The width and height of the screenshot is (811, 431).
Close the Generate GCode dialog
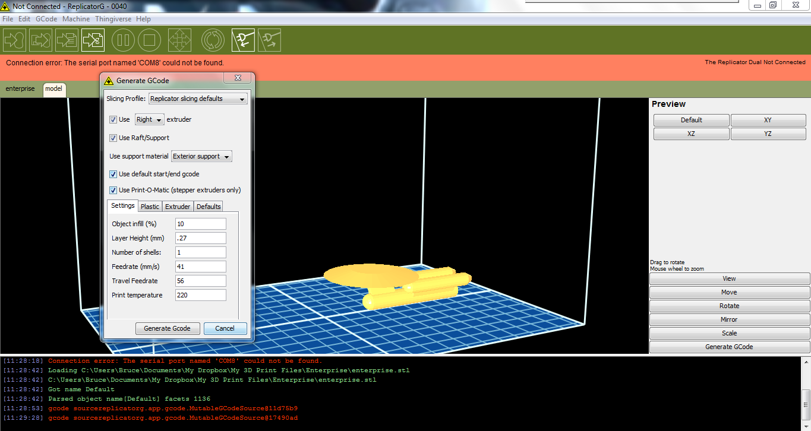pos(237,78)
